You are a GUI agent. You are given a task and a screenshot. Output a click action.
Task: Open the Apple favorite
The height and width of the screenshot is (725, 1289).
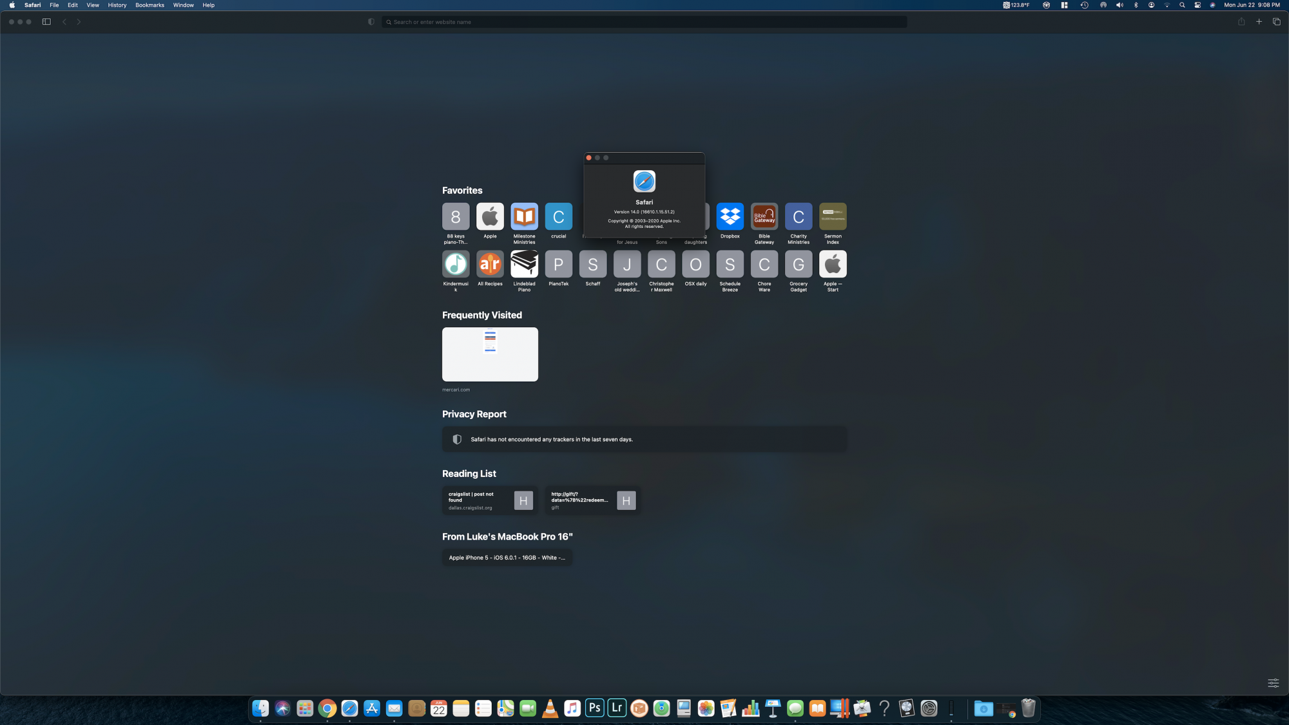point(490,217)
